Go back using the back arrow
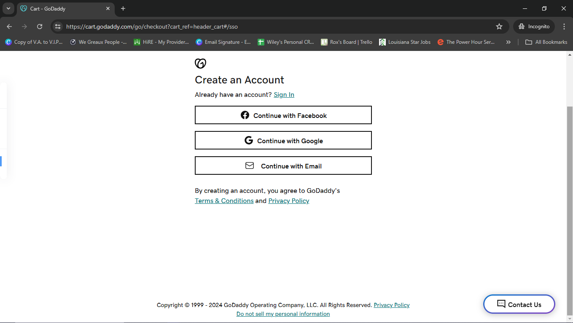 tap(9, 26)
